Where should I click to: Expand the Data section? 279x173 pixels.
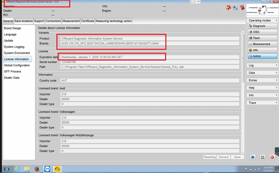[262, 73]
